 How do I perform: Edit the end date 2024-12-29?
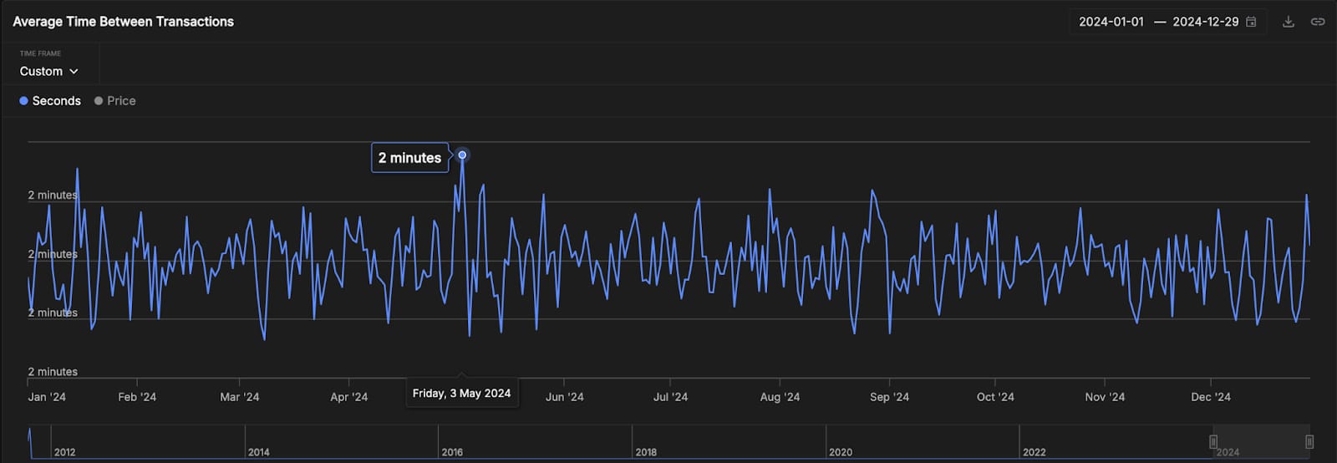pyautogui.click(x=1205, y=22)
